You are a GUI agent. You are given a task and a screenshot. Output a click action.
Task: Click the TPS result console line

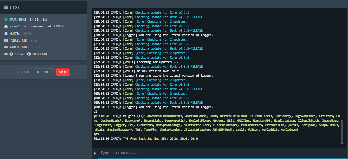[x=146, y=139]
